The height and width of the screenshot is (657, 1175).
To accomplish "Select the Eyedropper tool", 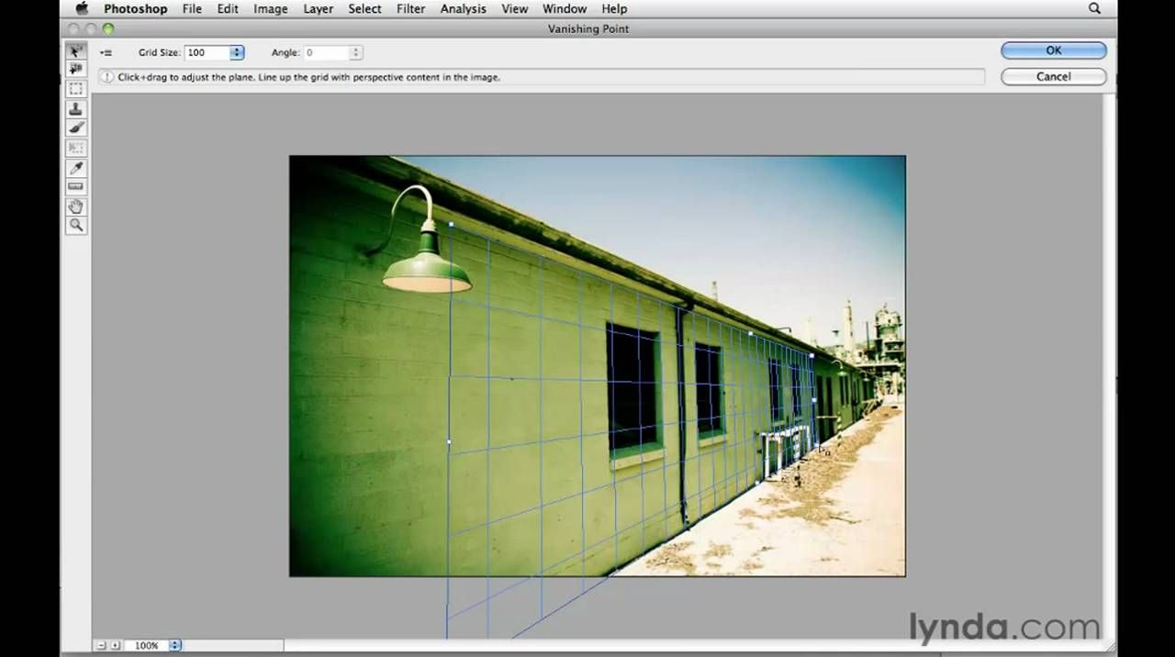I will pos(76,168).
